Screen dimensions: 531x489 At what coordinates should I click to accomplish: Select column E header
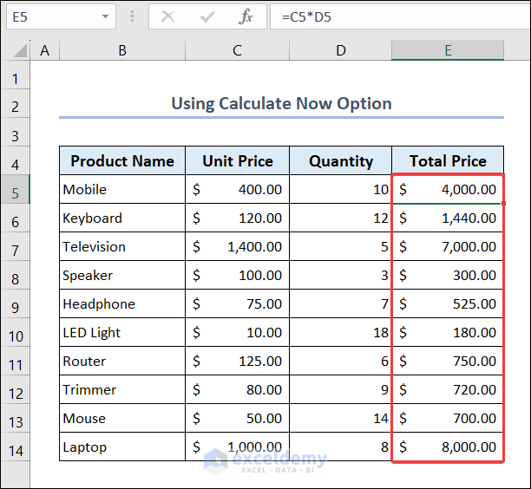448,50
